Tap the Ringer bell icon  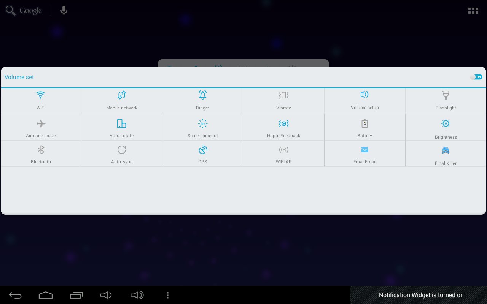pos(203,95)
